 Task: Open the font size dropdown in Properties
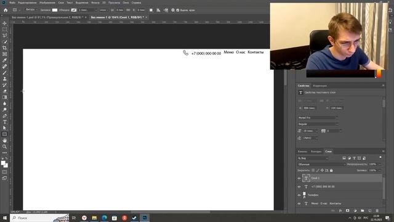coord(316,131)
